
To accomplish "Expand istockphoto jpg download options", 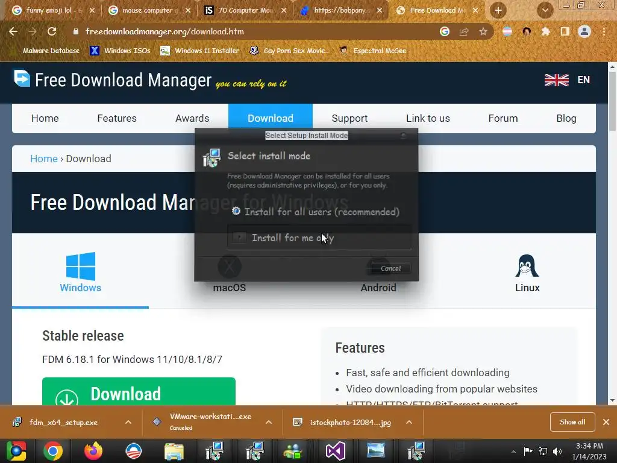I will point(409,422).
